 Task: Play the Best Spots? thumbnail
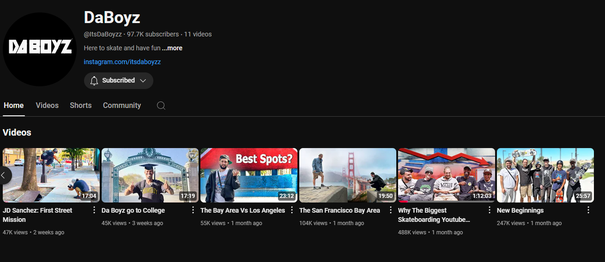[249, 175]
